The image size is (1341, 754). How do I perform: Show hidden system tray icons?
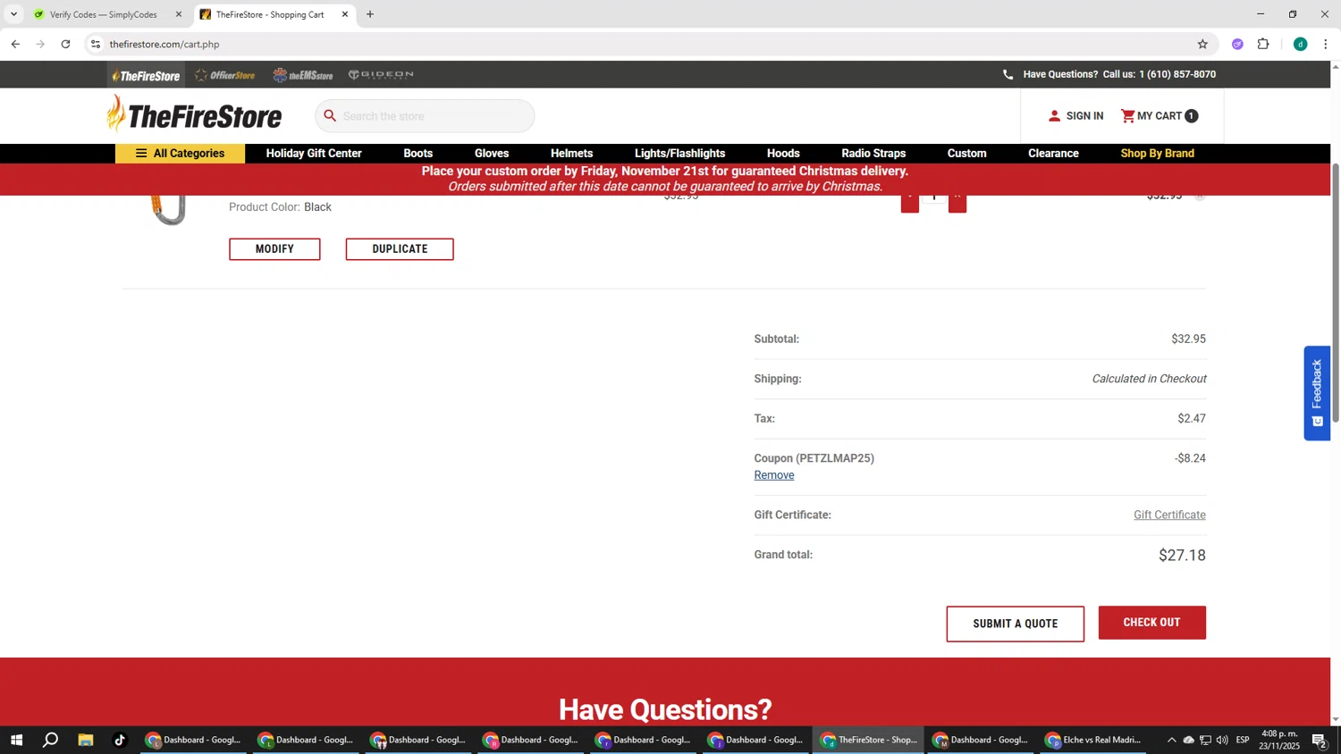tap(1171, 740)
